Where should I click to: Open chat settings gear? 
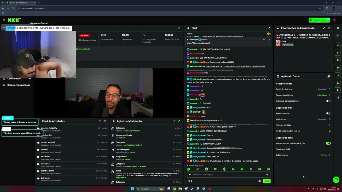pyautogui.click(x=259, y=181)
